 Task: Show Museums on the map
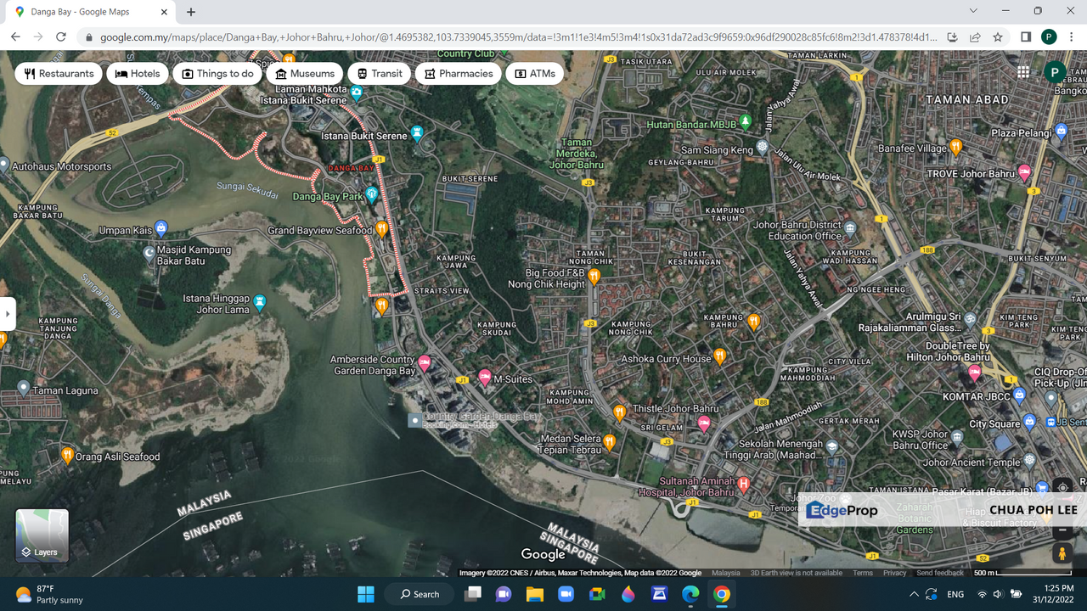[x=305, y=74]
